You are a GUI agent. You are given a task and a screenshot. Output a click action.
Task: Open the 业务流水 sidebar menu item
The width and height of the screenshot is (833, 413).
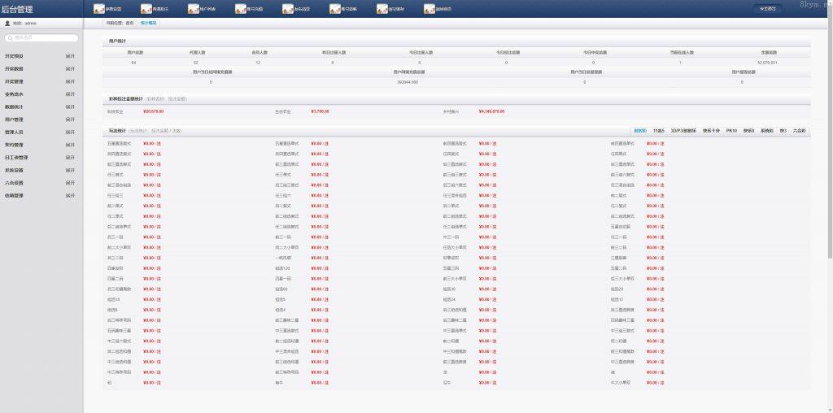click(x=14, y=94)
